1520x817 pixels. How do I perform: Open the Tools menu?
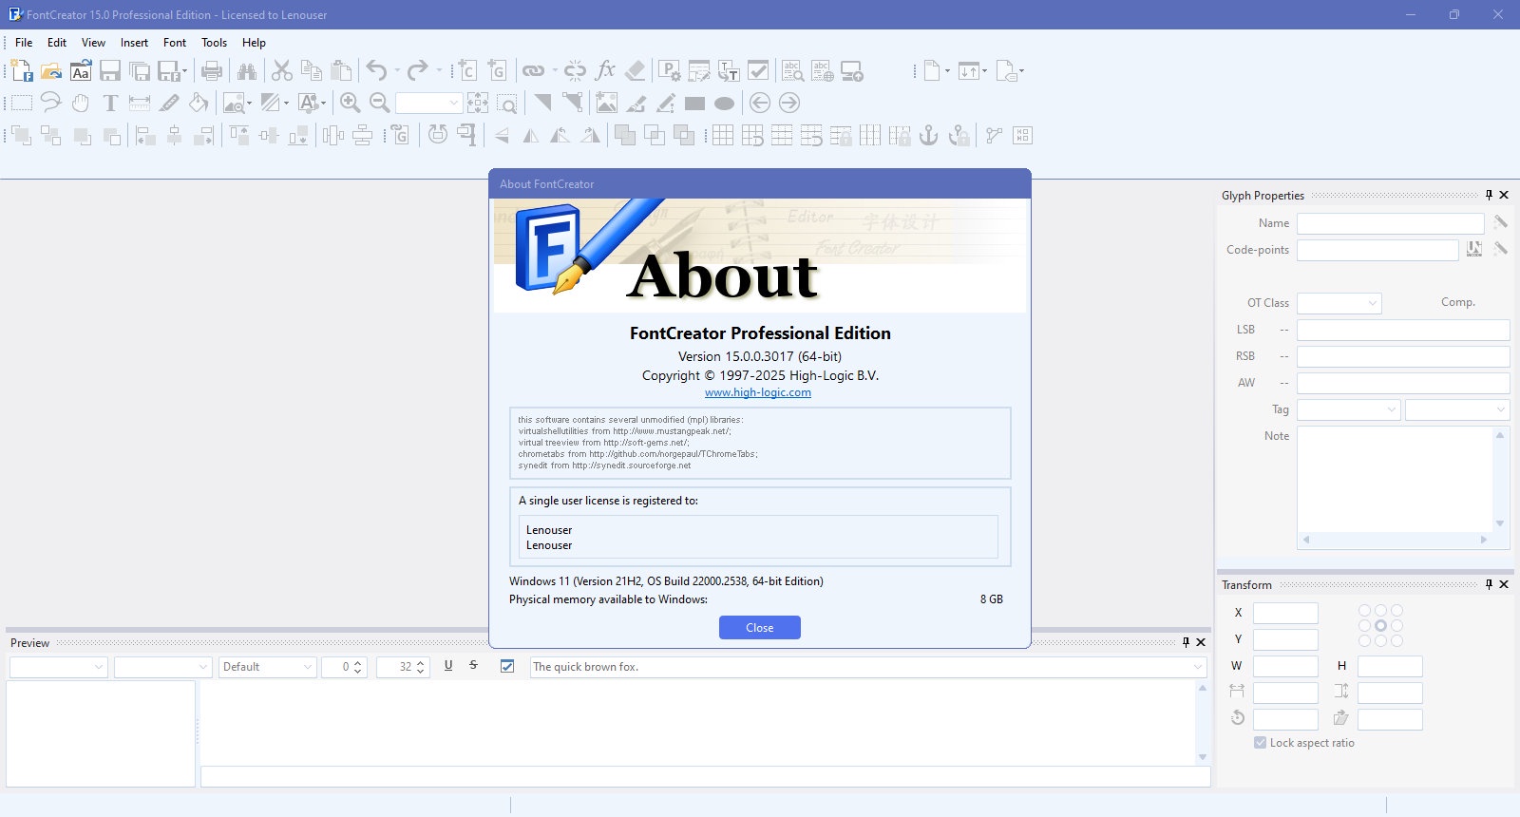(214, 43)
